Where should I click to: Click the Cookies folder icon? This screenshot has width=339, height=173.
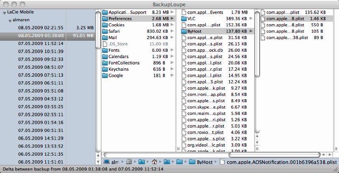click(105, 25)
